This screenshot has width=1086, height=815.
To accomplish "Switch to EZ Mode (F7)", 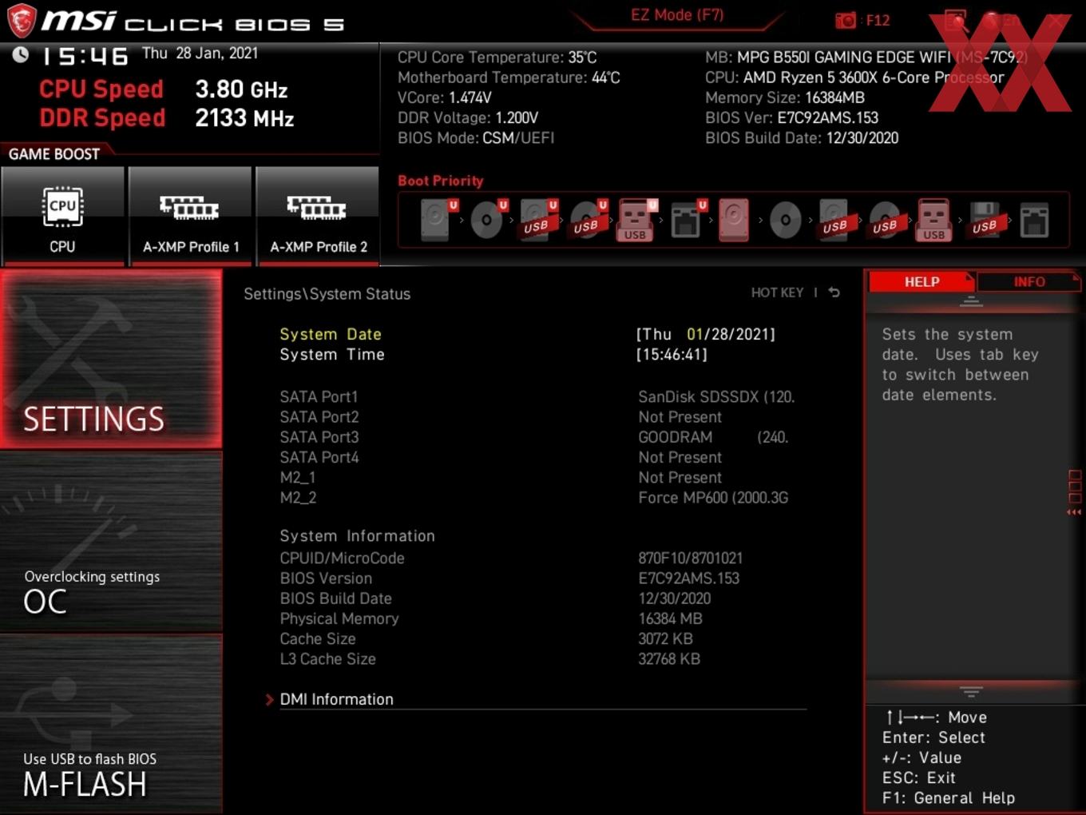I will (677, 15).
